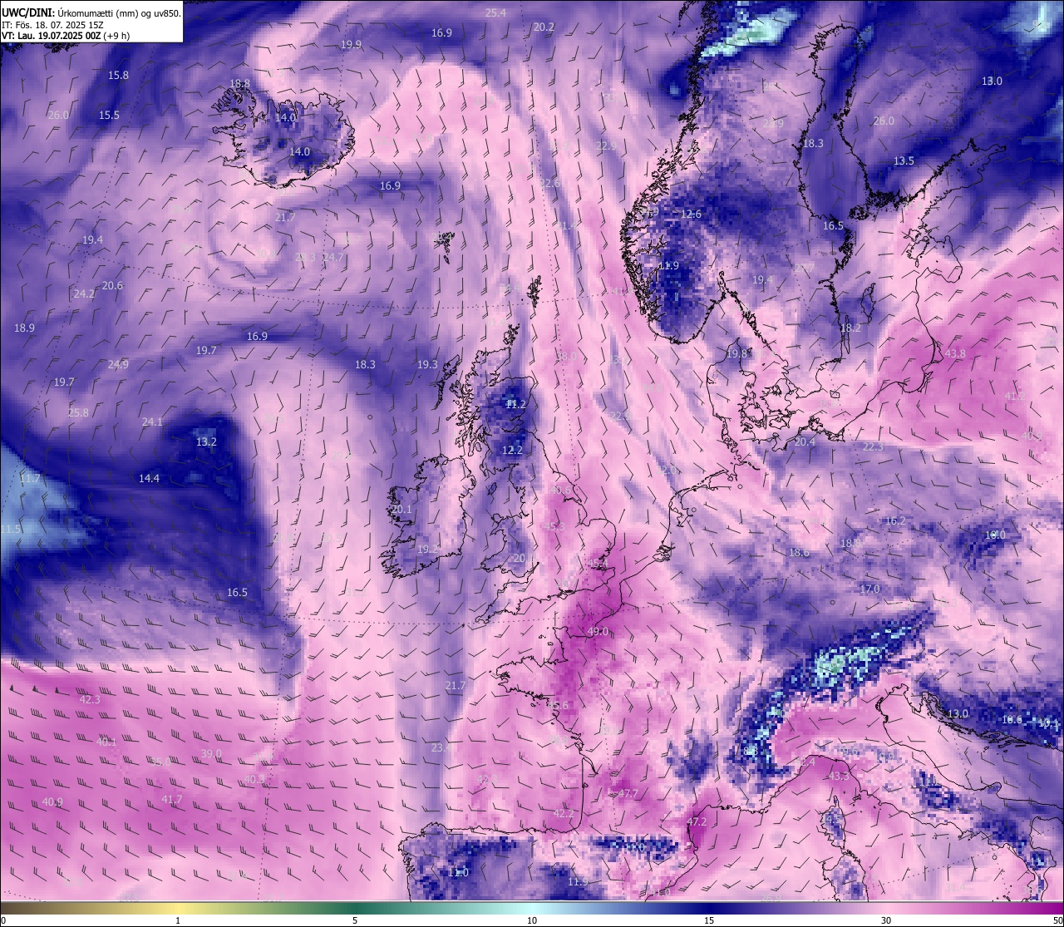Select the 22.3 value label
This screenshot has width=1064, height=927.
[873, 446]
